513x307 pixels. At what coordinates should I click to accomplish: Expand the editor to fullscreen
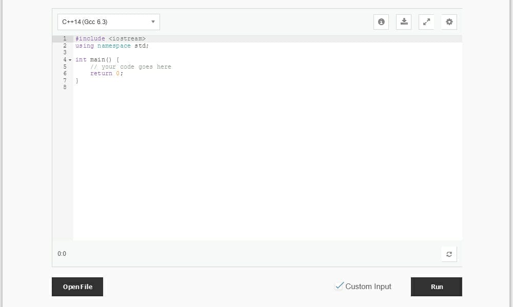point(426,21)
